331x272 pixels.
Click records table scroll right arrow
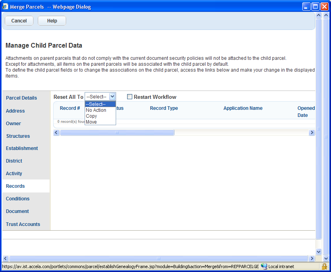312,133
